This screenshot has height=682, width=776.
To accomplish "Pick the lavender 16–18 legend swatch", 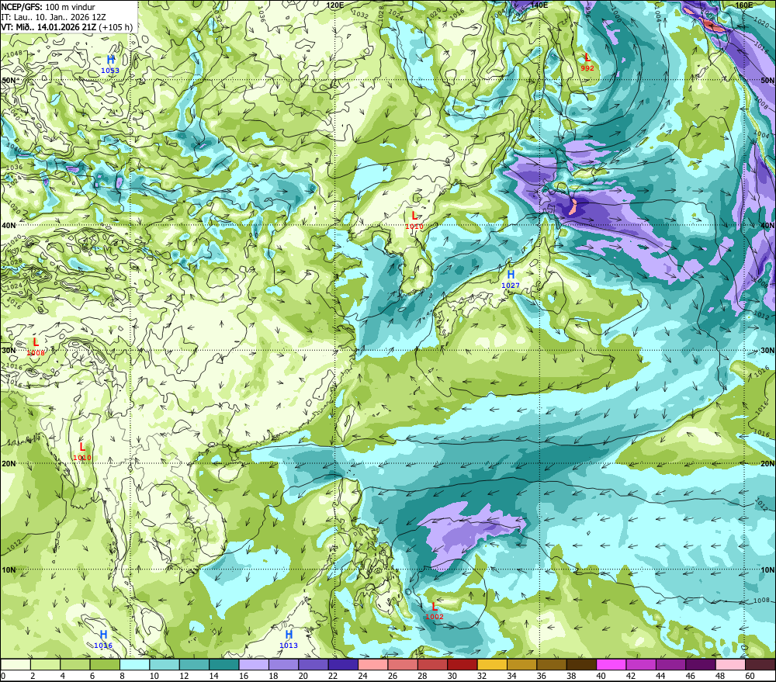I will 254,664.
